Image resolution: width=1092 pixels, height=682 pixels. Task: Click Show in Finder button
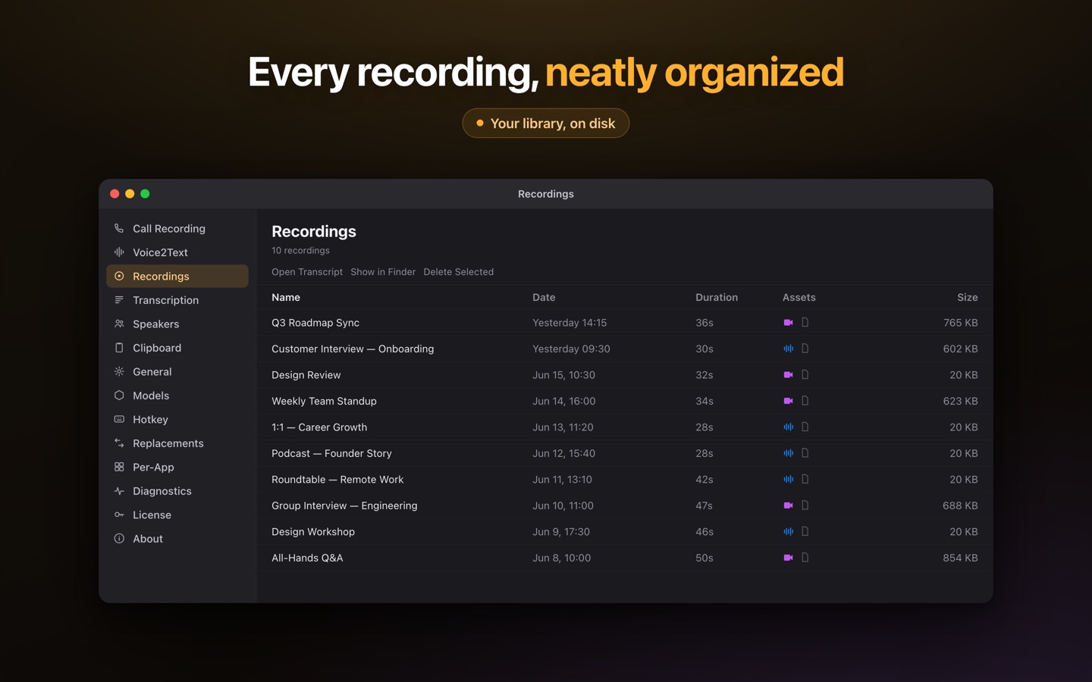point(383,272)
